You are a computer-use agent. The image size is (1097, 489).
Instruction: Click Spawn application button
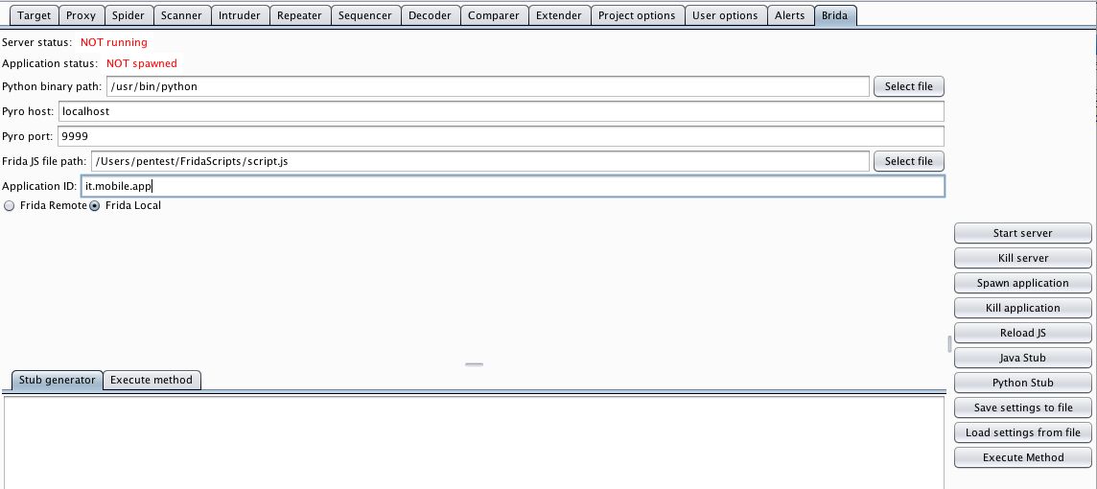(x=1022, y=283)
